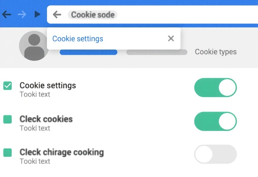258x177 pixels.
Task: Click the back arrow inside the search bar
Action: [x=57, y=15]
